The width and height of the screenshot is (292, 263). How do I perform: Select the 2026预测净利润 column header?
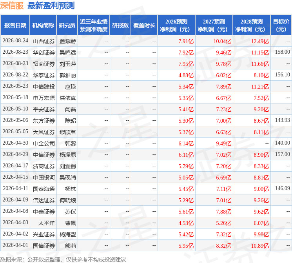(x=176, y=25)
